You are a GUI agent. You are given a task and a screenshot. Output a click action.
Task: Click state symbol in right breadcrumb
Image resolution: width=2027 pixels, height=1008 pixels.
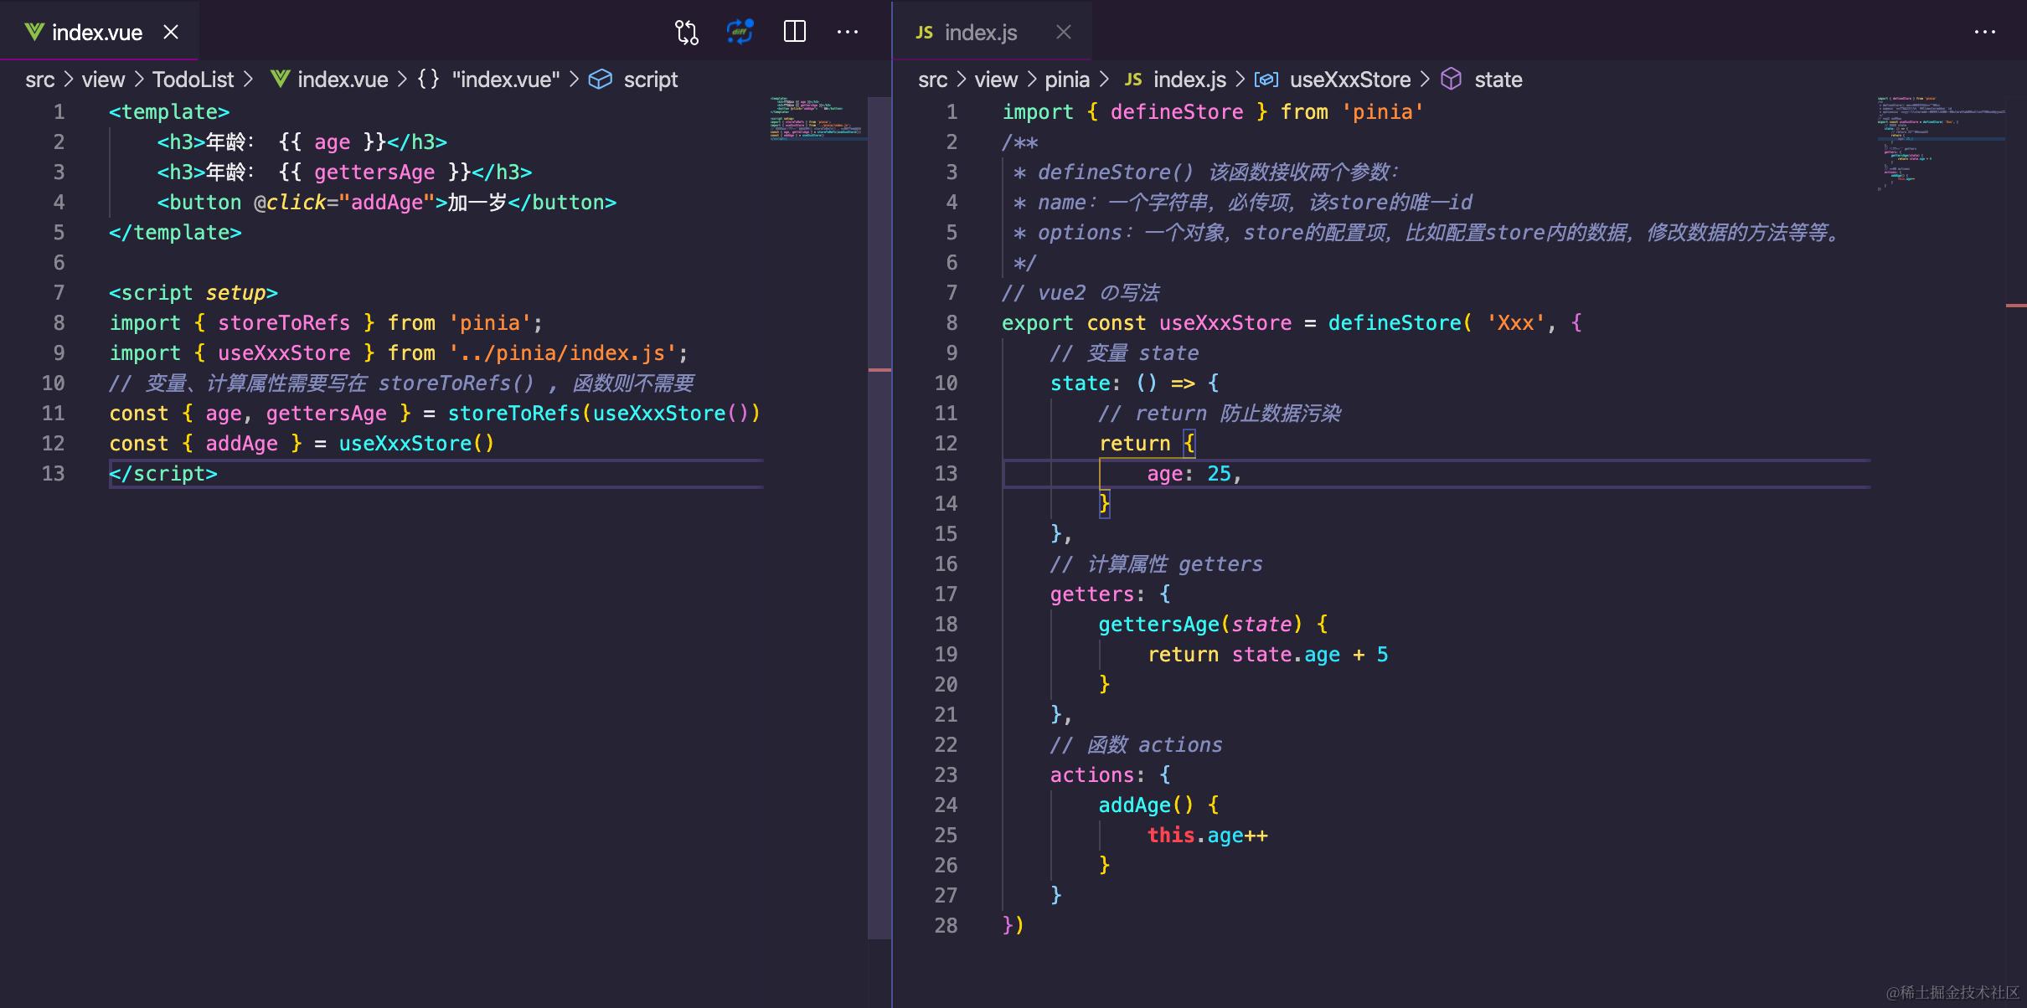tap(1498, 80)
